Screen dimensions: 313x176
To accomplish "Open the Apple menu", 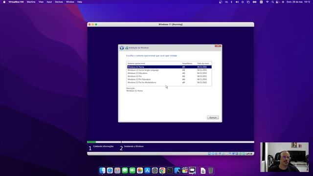I will [4, 2].
